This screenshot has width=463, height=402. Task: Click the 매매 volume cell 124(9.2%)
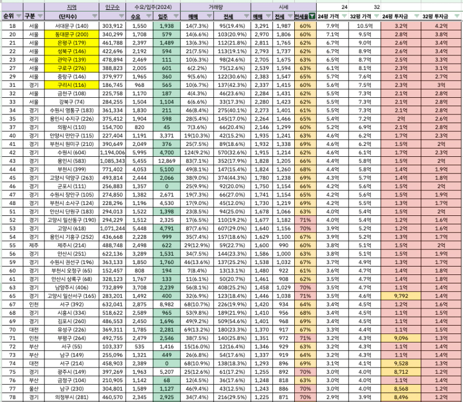[197, 153]
